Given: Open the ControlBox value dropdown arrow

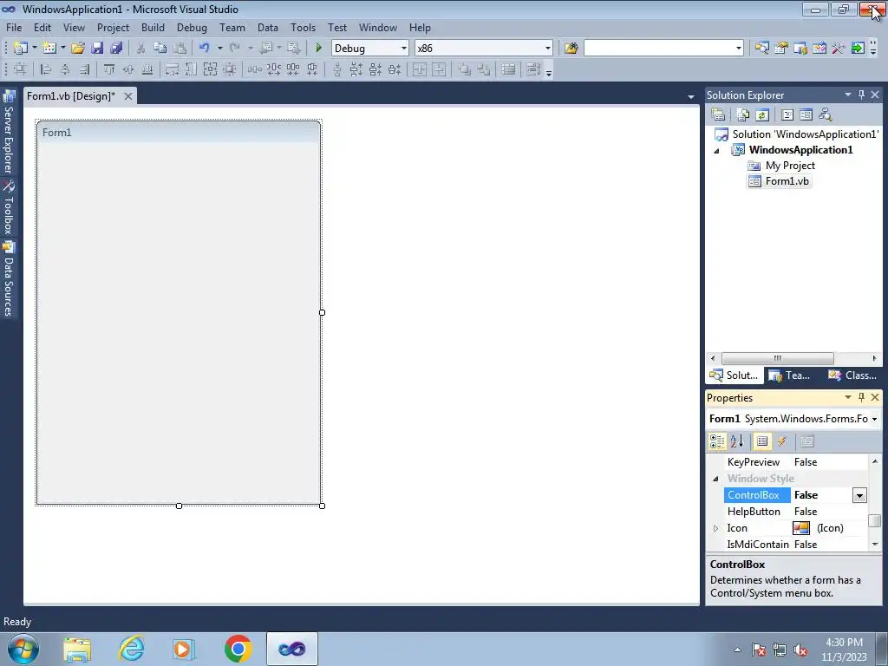Looking at the screenshot, I should pyautogui.click(x=859, y=495).
